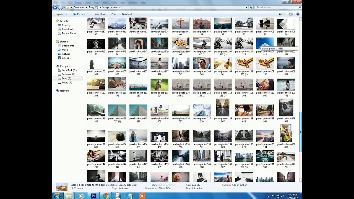This screenshot has width=354, height=199.
Task: Click Add an author in details pane
Action: point(239,185)
